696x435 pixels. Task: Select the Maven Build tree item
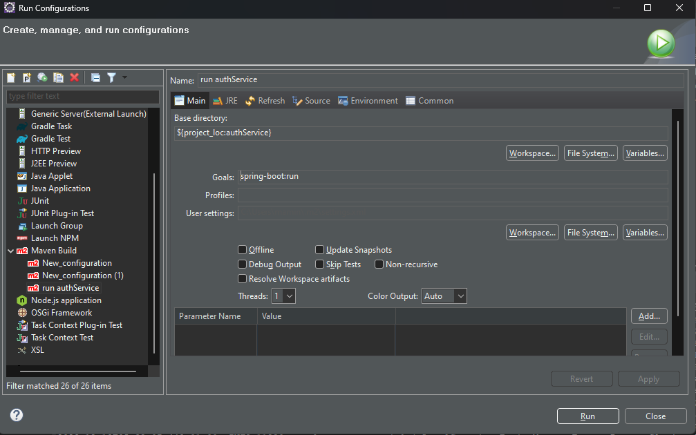click(x=53, y=251)
